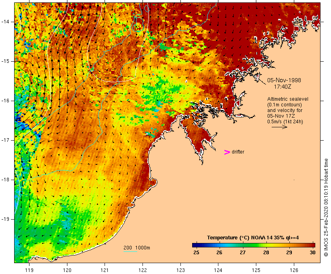Click colorbar tick label '25'
The image size is (331, 274).
point(196,253)
